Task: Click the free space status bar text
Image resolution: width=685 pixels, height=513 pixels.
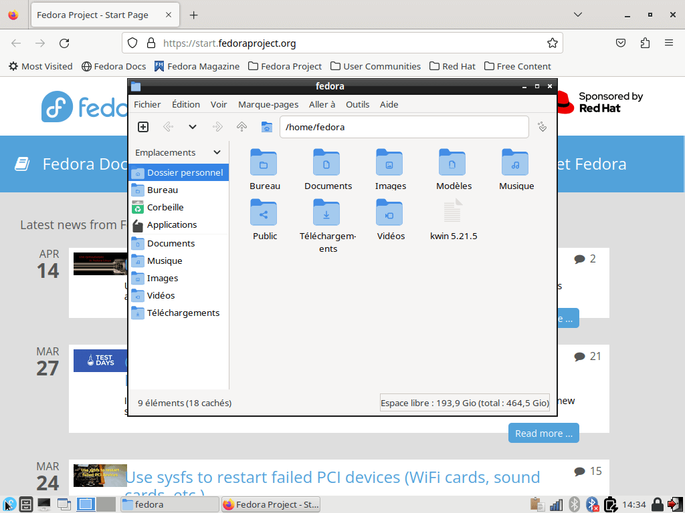Action: coord(465,403)
